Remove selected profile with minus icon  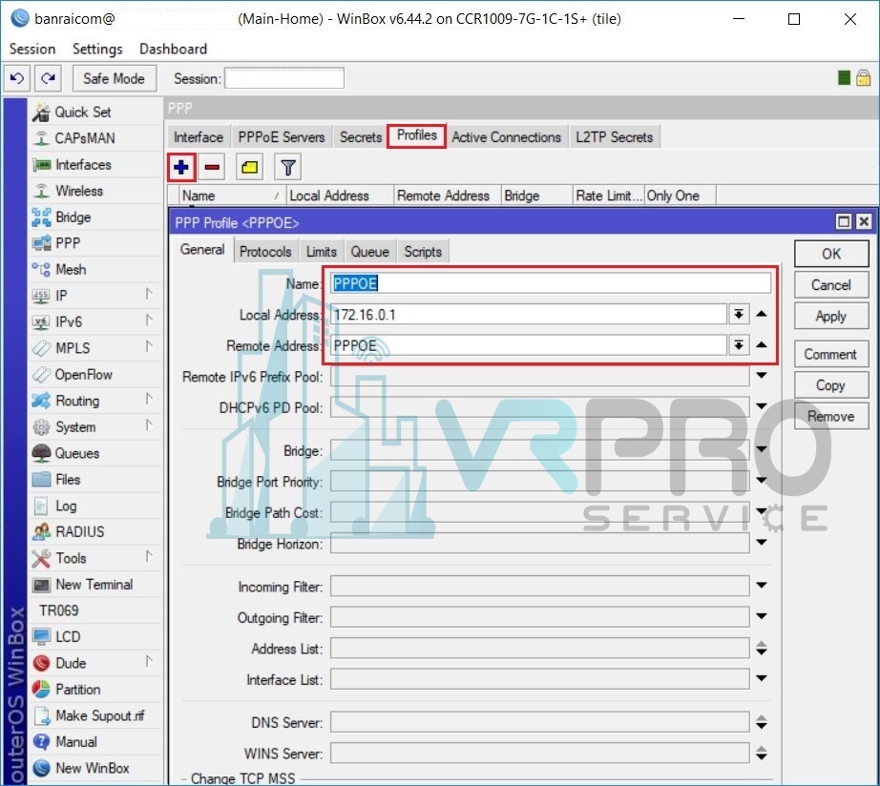coord(212,167)
